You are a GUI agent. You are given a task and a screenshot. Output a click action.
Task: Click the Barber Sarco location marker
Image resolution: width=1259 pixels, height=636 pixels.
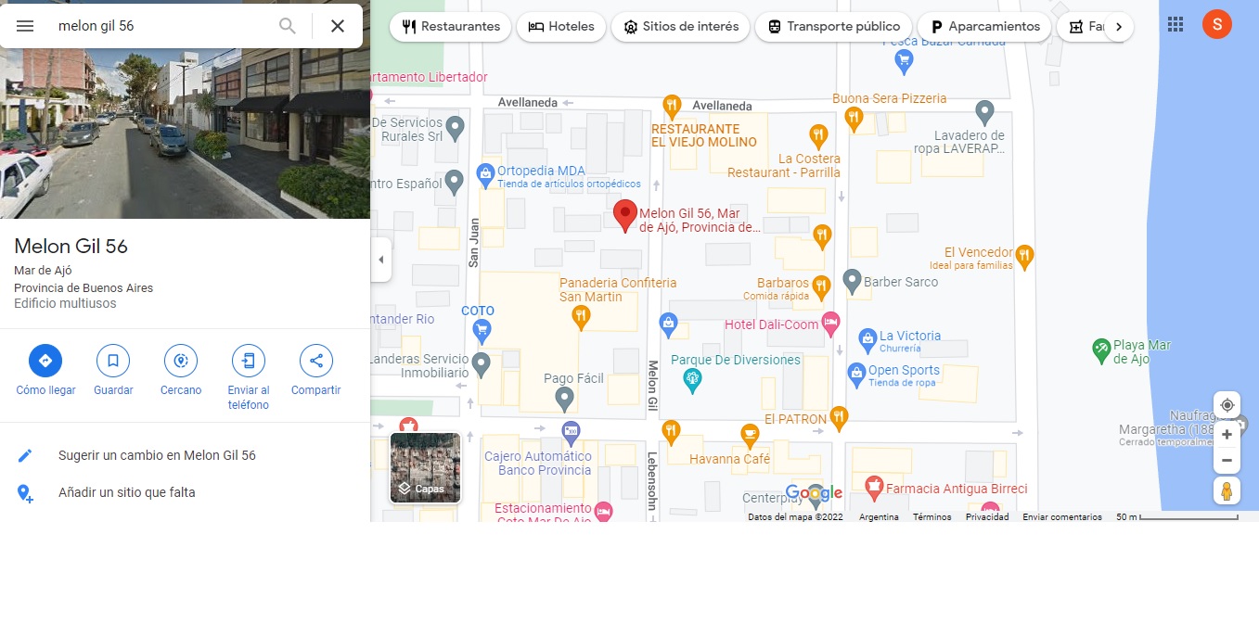point(852,281)
